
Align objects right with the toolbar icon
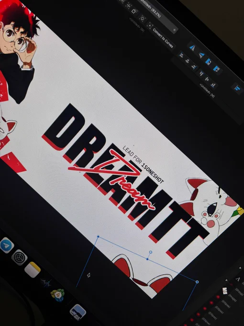(194, 67)
